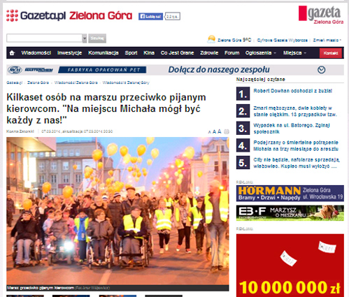Screen dimensions: 349x297
Task: Open the Wiadomości menu item
Action: 36,53
